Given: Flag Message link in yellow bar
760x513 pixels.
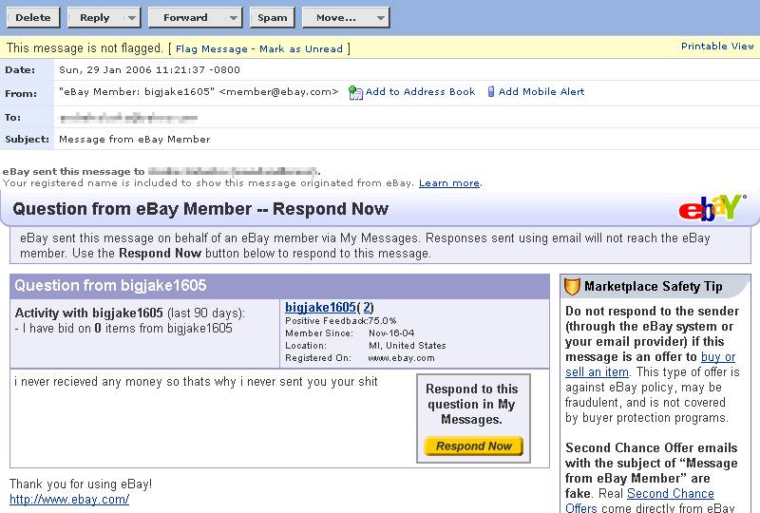Looking at the screenshot, I should point(211,49).
